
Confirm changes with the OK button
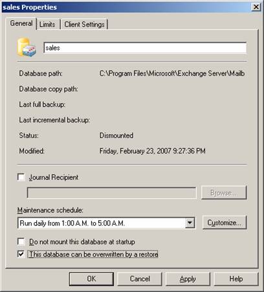pyautogui.click(x=91, y=279)
